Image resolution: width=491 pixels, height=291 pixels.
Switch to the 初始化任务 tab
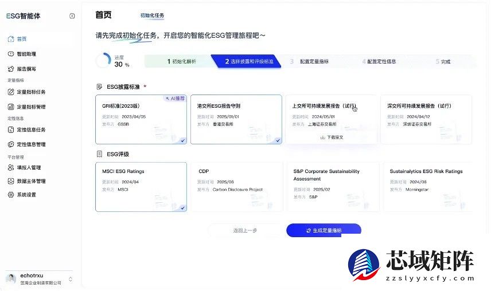tap(152, 15)
